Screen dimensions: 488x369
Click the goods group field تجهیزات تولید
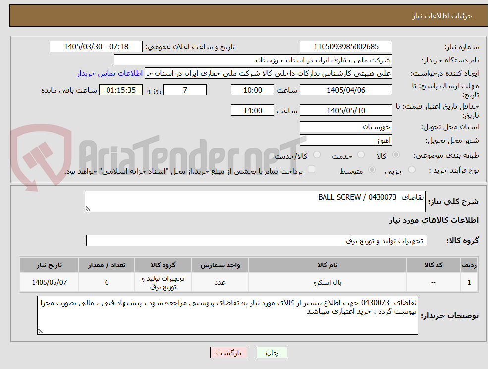(257, 240)
